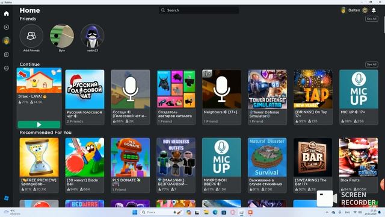Open the Microsoft Store taskbar icon

point(224,212)
